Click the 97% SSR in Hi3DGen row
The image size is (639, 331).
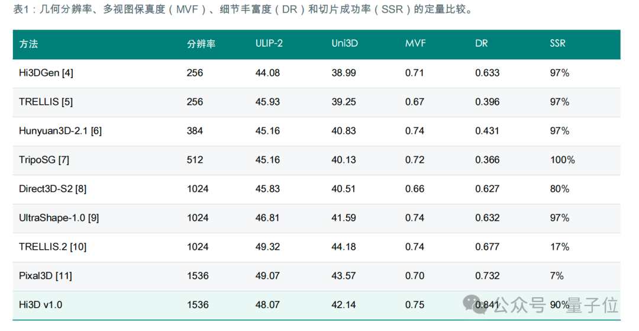pos(560,73)
